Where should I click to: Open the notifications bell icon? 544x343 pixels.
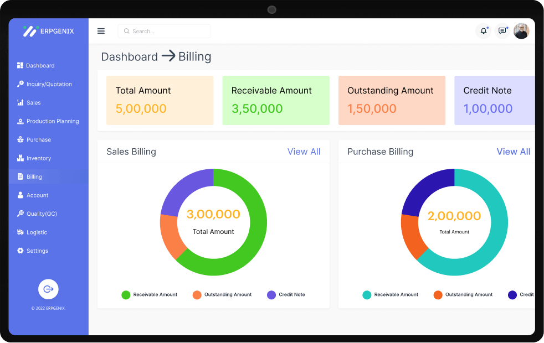[483, 31]
